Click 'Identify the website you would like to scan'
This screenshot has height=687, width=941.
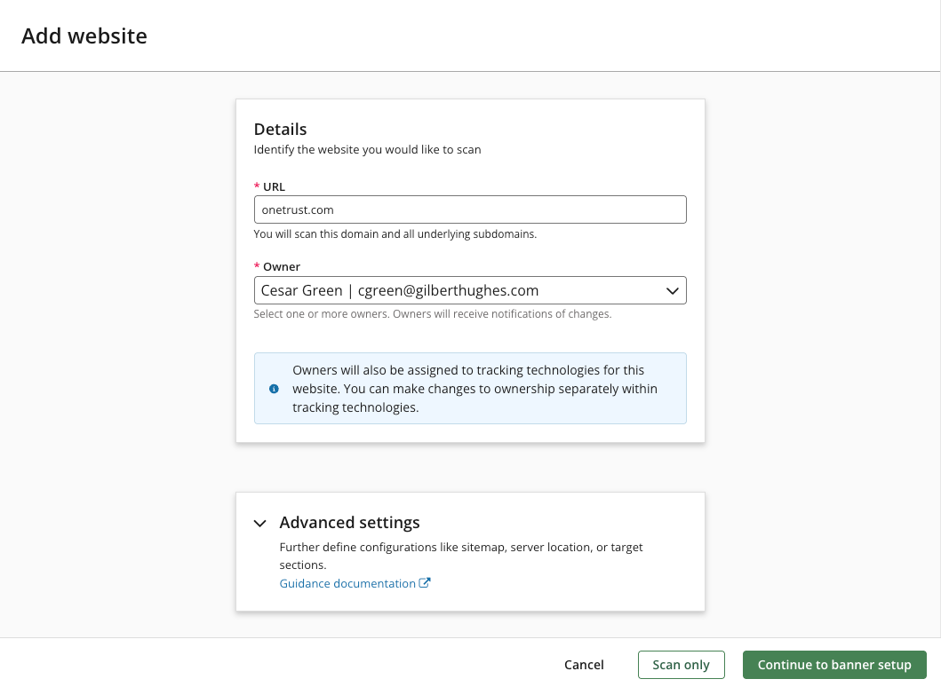tap(367, 150)
